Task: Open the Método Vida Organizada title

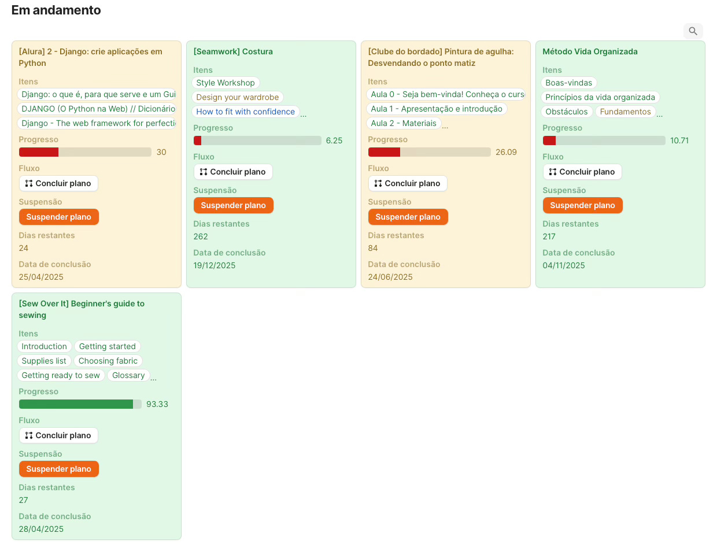Action: [590, 51]
